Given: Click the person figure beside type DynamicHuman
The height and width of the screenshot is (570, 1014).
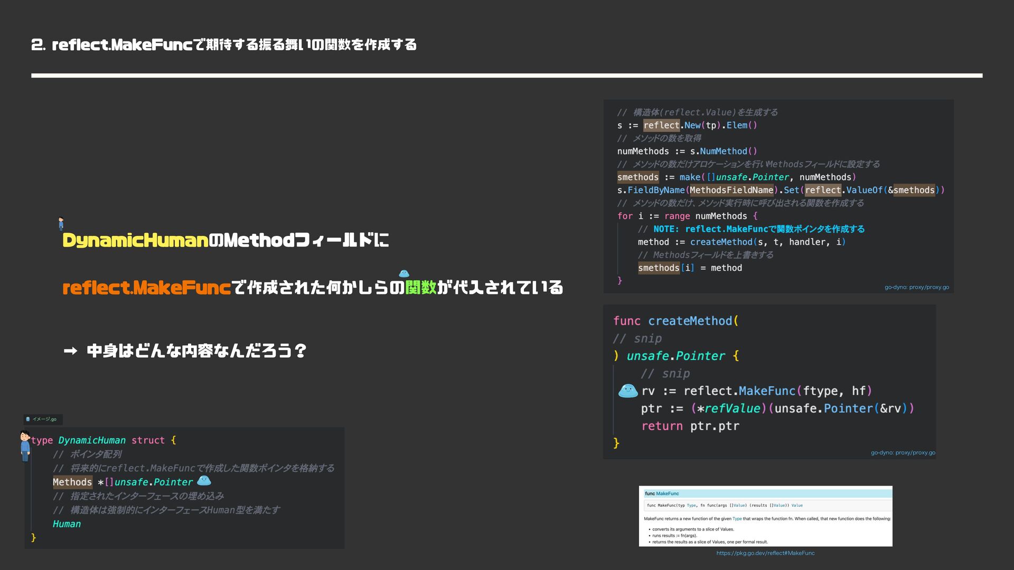Looking at the screenshot, I should pyautogui.click(x=25, y=445).
